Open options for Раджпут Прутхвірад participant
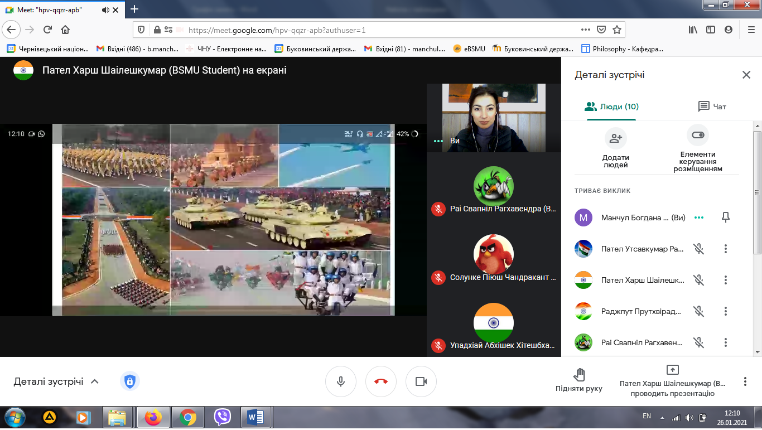Screen dimensions: 762x430 pyautogui.click(x=726, y=311)
